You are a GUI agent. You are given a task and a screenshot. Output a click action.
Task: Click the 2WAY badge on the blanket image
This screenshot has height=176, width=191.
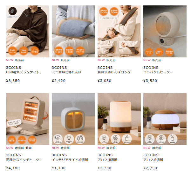point(12,51)
